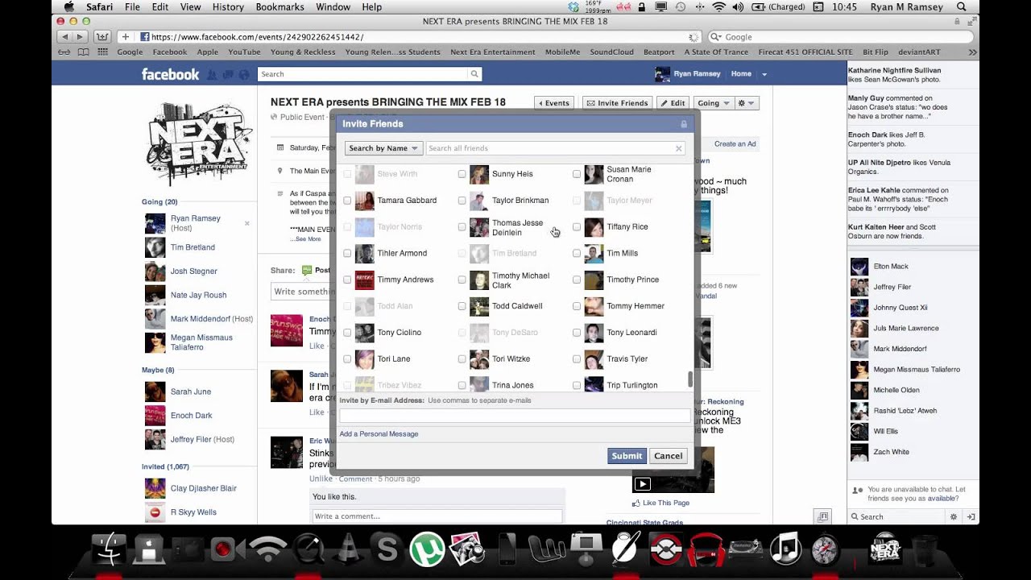The width and height of the screenshot is (1031, 580).
Task: Open Reading List glasses icon
Action: click(64, 52)
